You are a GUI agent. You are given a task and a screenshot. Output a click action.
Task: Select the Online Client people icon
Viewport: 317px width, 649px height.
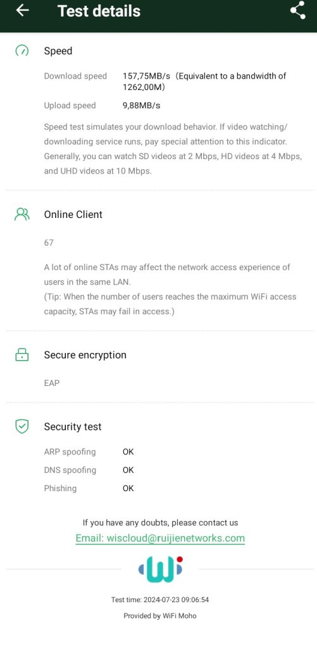click(22, 214)
